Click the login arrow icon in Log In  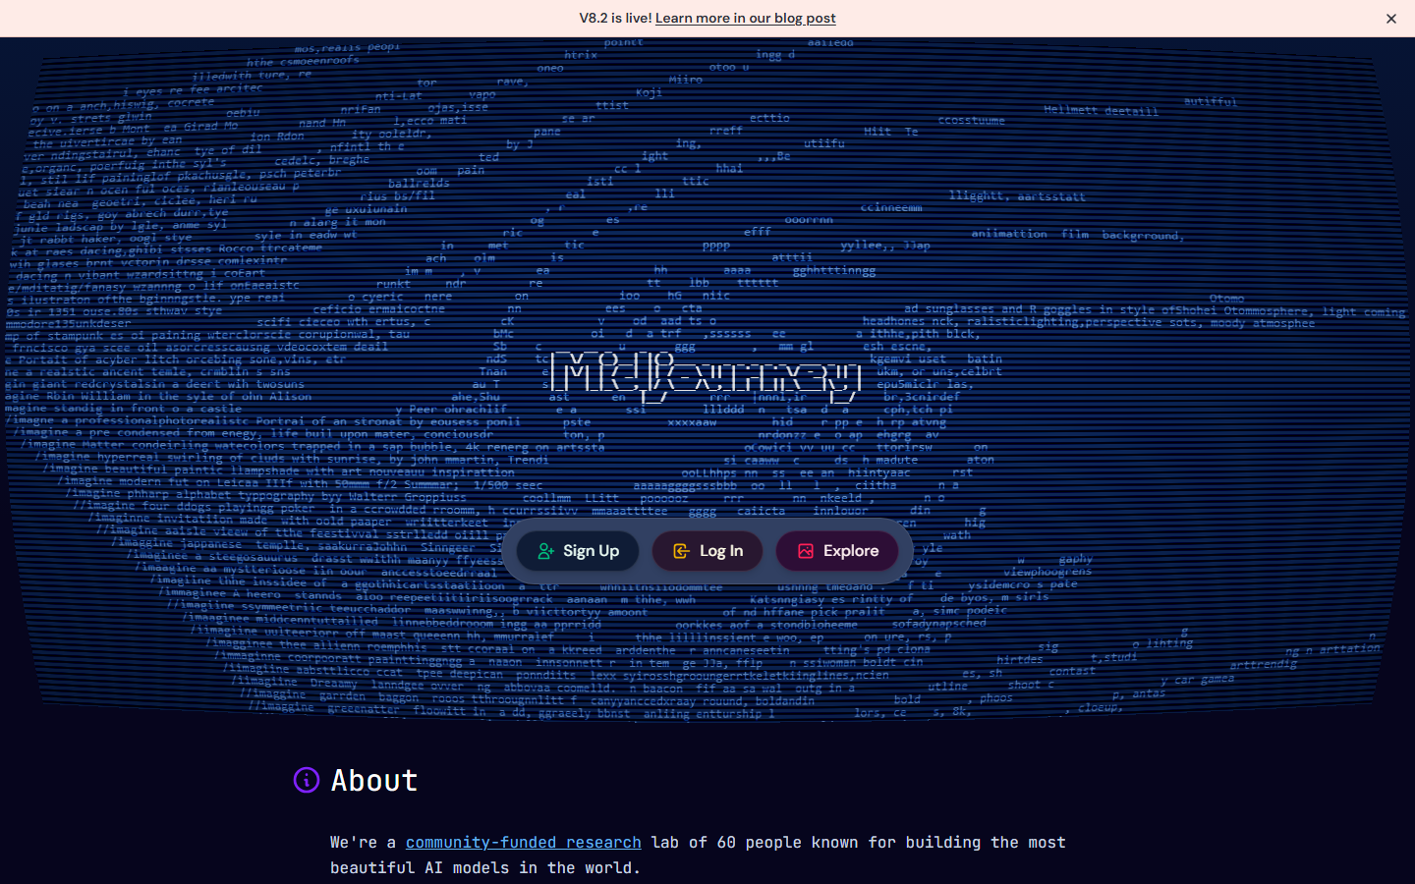pos(681,551)
